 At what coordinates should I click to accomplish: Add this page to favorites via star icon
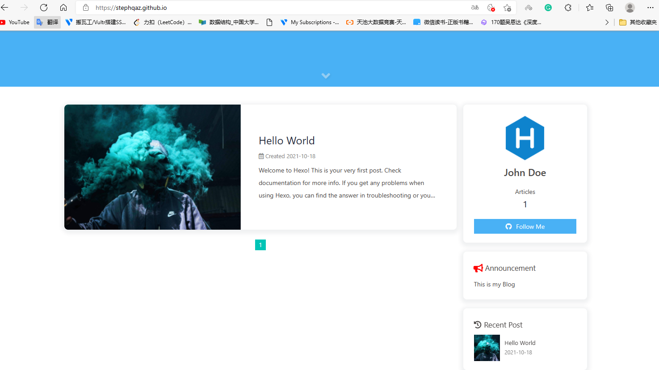click(507, 8)
